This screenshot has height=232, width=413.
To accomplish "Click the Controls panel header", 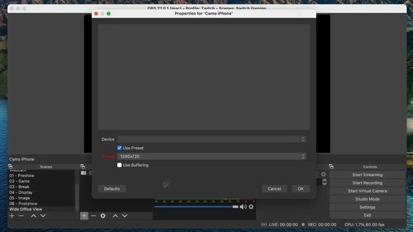I will [x=370, y=167].
